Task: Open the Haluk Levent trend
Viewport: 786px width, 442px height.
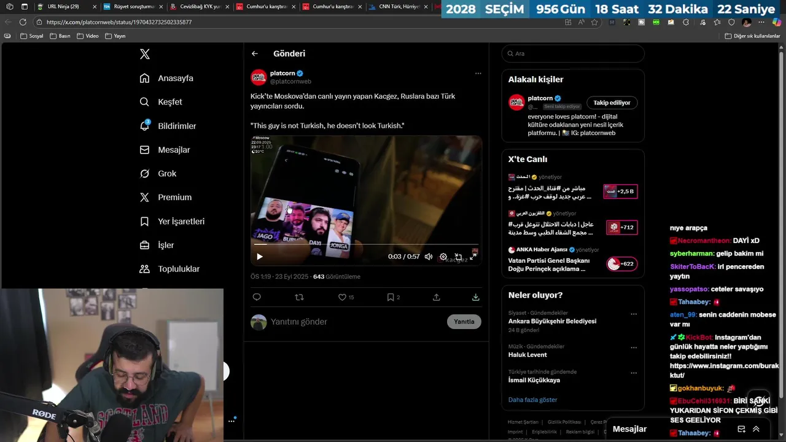Action: pyautogui.click(x=527, y=355)
